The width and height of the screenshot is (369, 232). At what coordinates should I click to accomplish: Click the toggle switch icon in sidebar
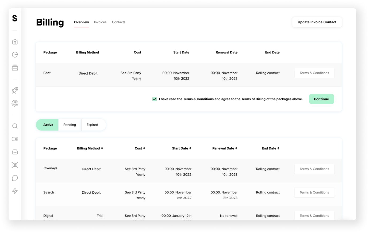(15, 139)
